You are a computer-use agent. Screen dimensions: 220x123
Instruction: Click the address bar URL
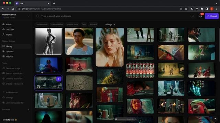[x=41, y=9]
